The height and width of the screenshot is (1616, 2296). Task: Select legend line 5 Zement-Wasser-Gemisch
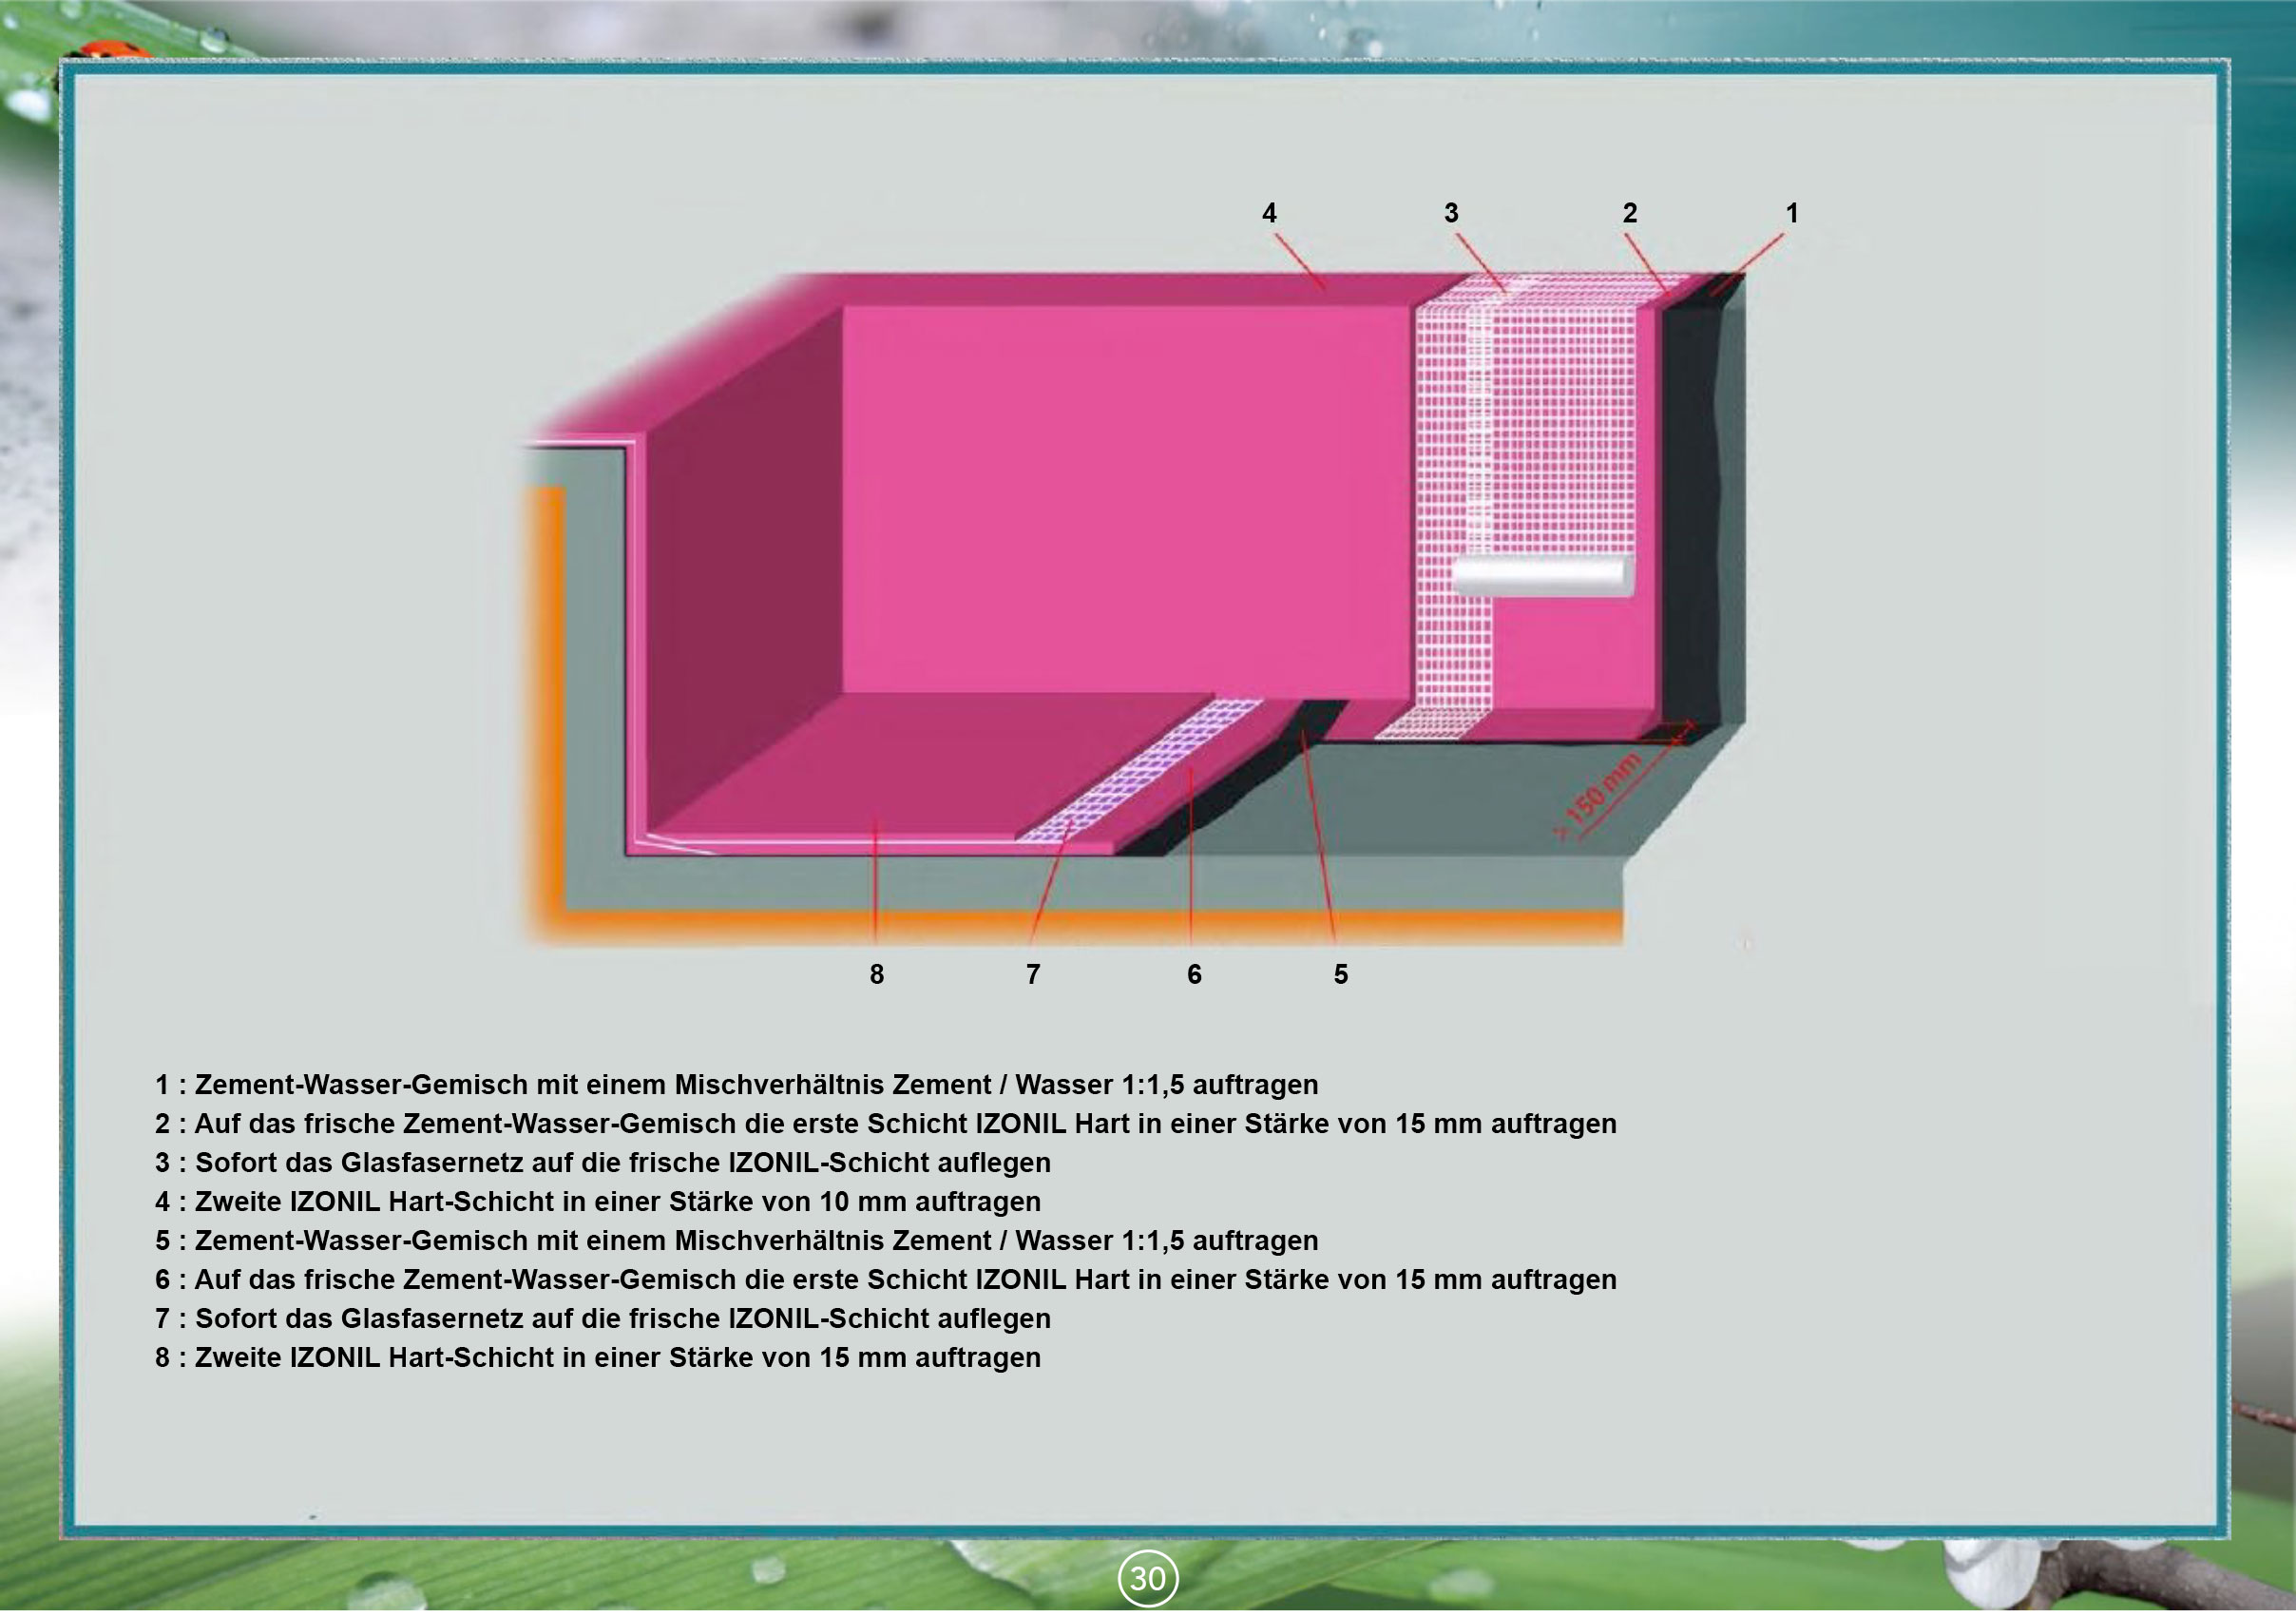click(737, 1241)
